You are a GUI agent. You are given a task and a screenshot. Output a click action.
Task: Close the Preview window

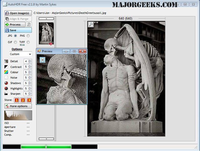[82, 51]
